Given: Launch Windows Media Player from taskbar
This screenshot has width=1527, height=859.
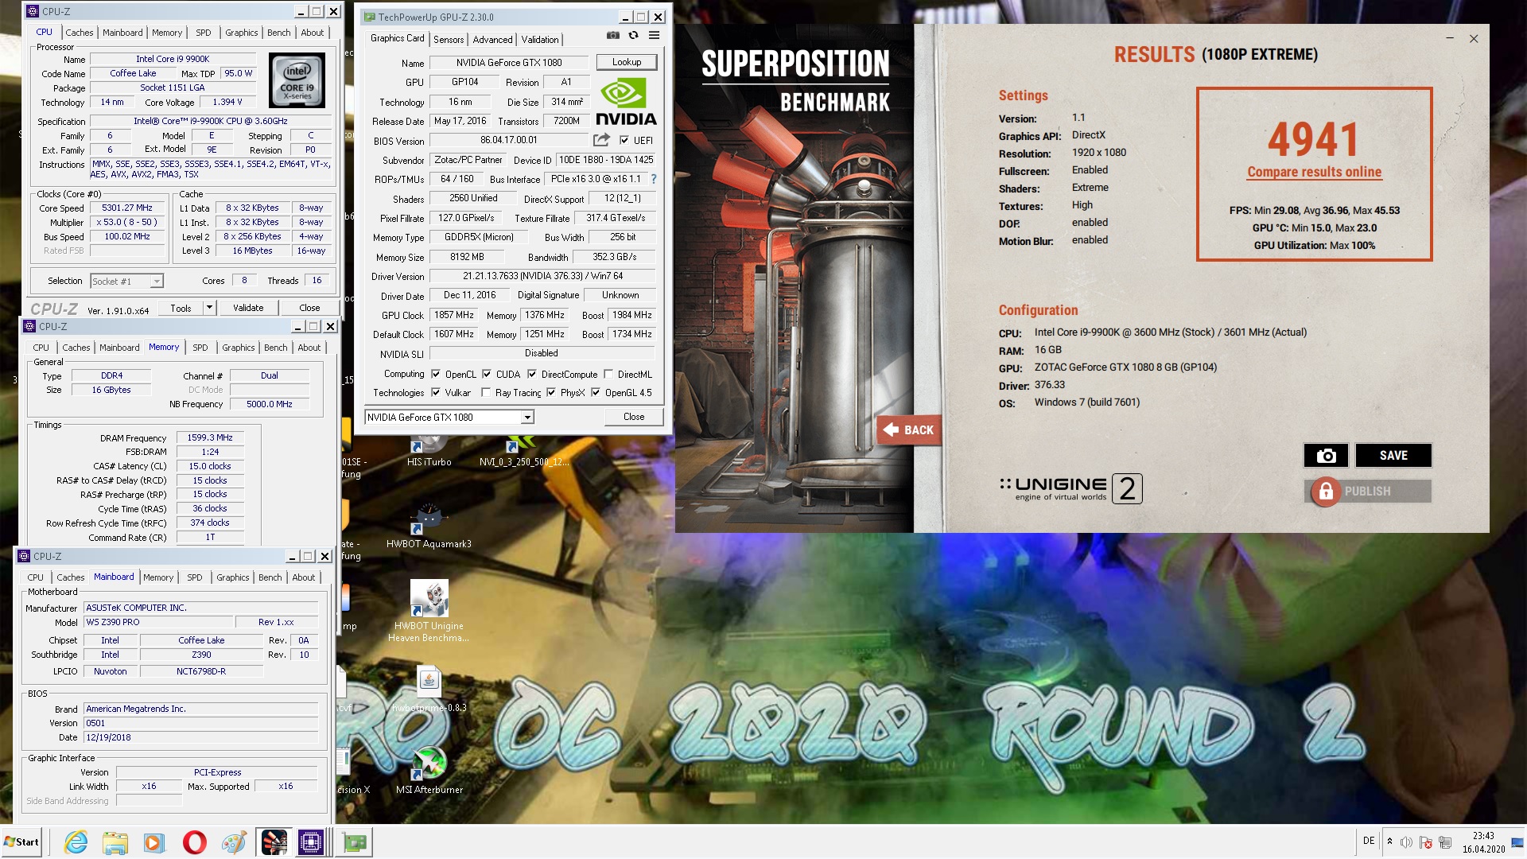Looking at the screenshot, I should [x=154, y=842].
